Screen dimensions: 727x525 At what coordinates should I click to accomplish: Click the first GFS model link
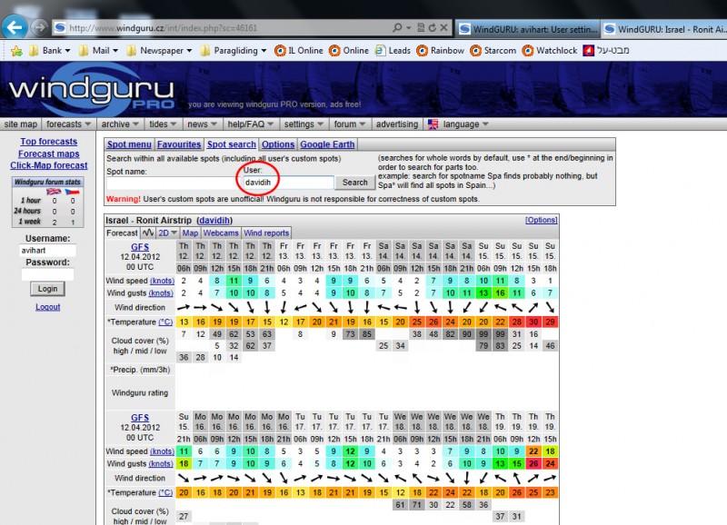point(140,247)
